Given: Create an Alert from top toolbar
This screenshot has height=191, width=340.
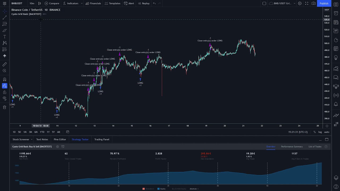Looking at the screenshot, I should [129, 3].
